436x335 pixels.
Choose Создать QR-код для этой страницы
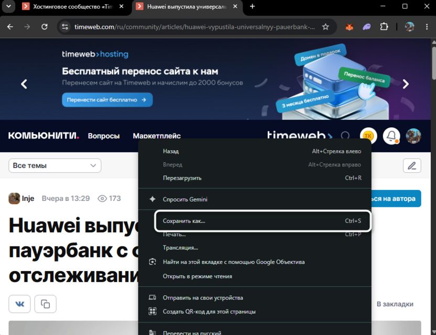click(255, 311)
